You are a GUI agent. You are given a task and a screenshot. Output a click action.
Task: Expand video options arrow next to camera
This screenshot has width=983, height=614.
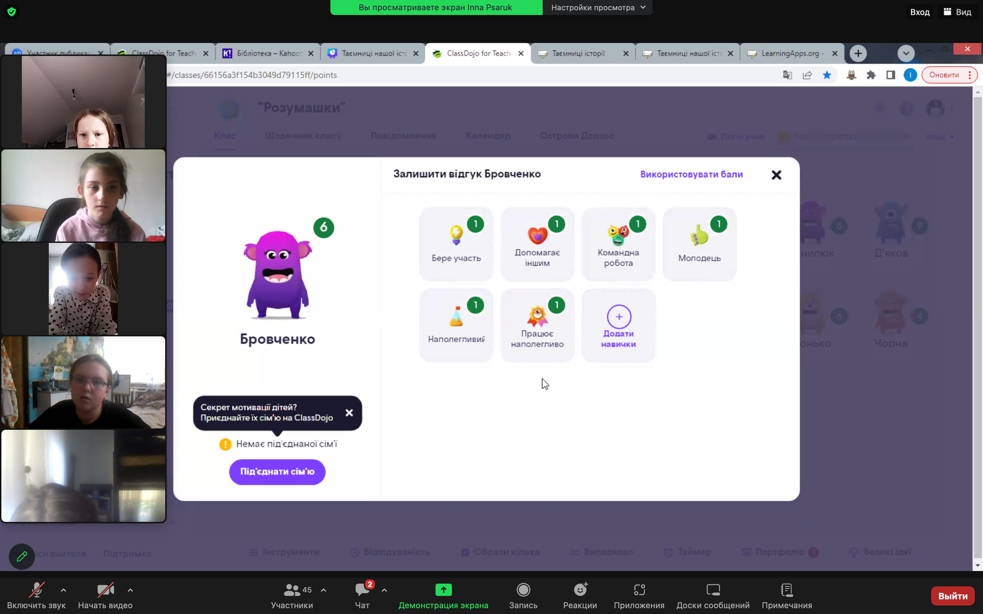coord(130,590)
